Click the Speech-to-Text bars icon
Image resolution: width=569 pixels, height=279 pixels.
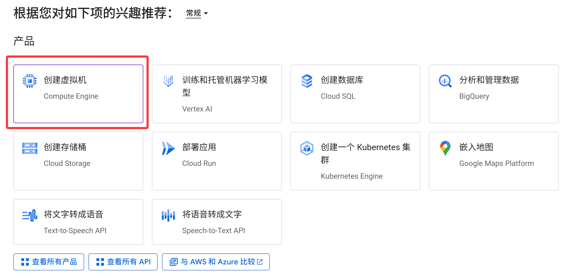coord(168,216)
